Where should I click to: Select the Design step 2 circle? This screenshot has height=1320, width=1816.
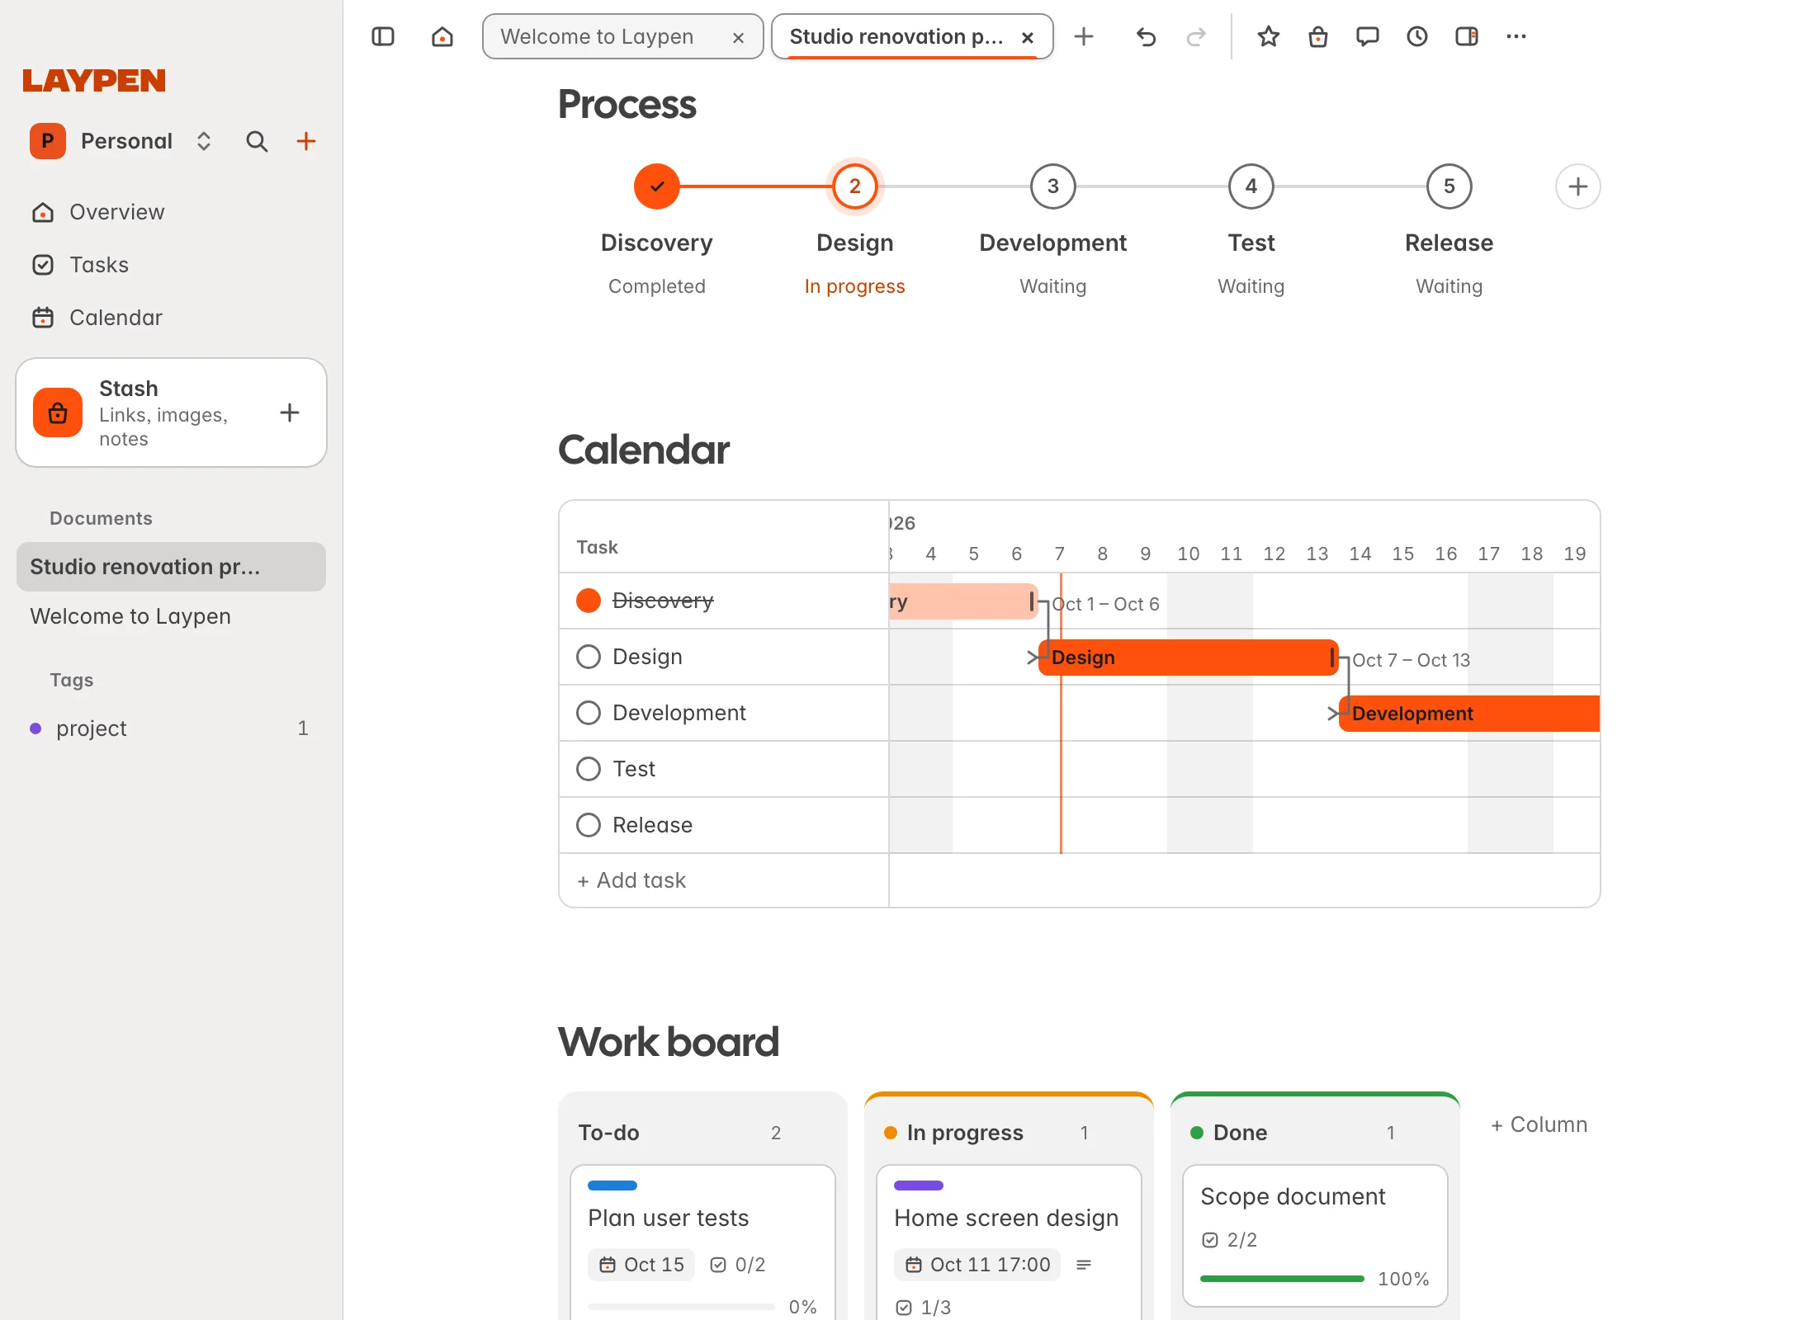[x=854, y=186]
